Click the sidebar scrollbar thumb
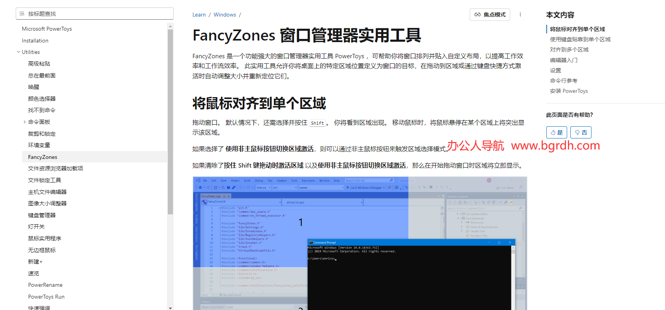 (x=170, y=122)
